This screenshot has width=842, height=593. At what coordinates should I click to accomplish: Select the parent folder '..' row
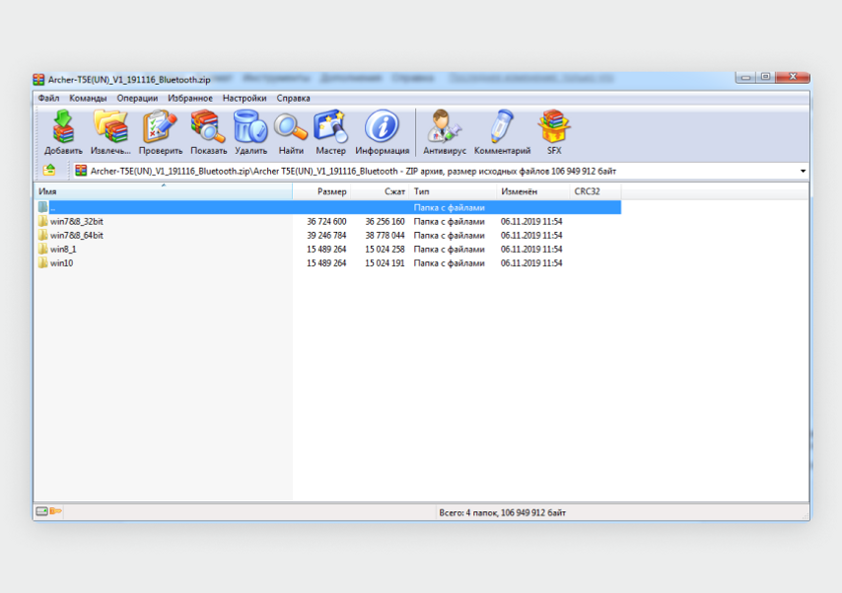point(328,207)
